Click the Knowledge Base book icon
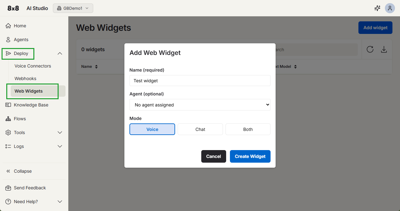The height and width of the screenshot is (211, 400). [8, 105]
